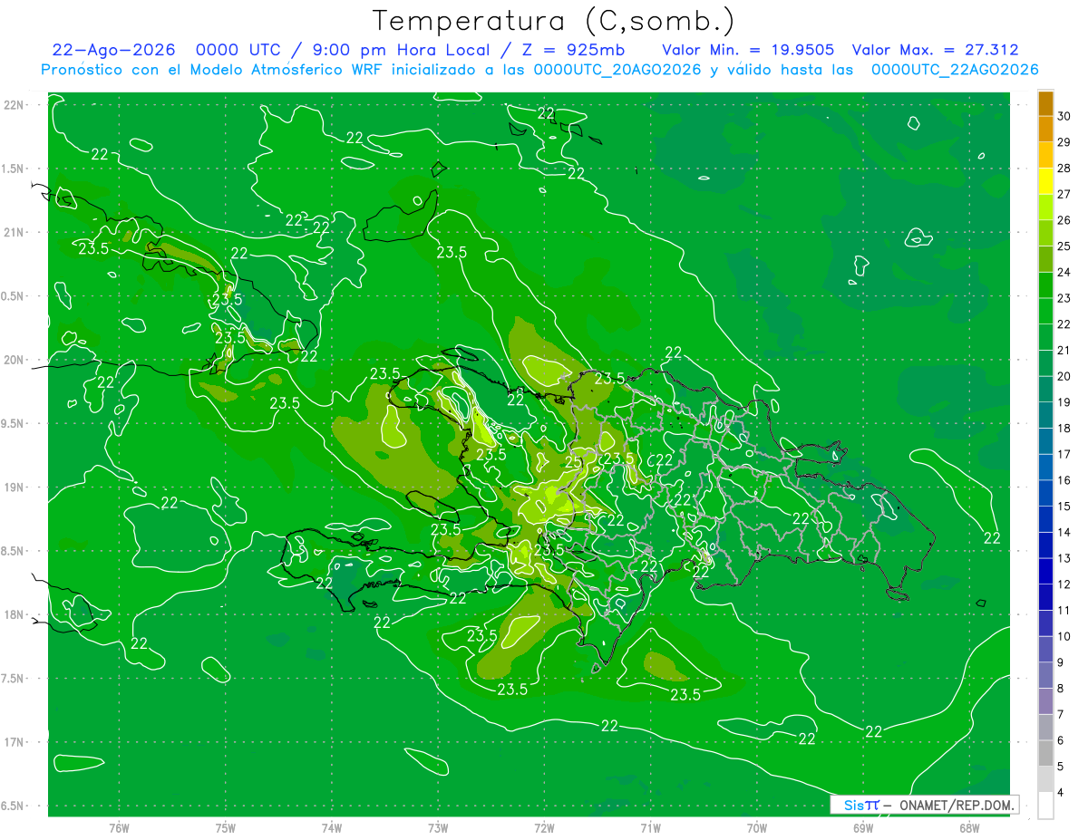This screenshot has height=840, width=1088.
Task: Click the orange swatch between 29 and 30
Action: 1045,130
